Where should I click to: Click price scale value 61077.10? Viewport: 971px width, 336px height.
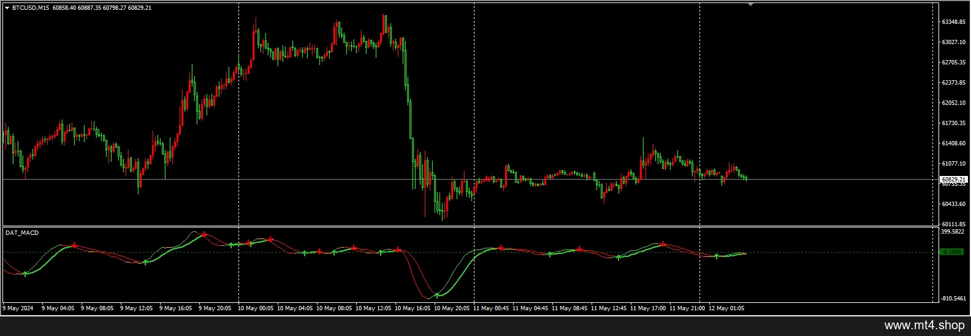[x=953, y=164]
